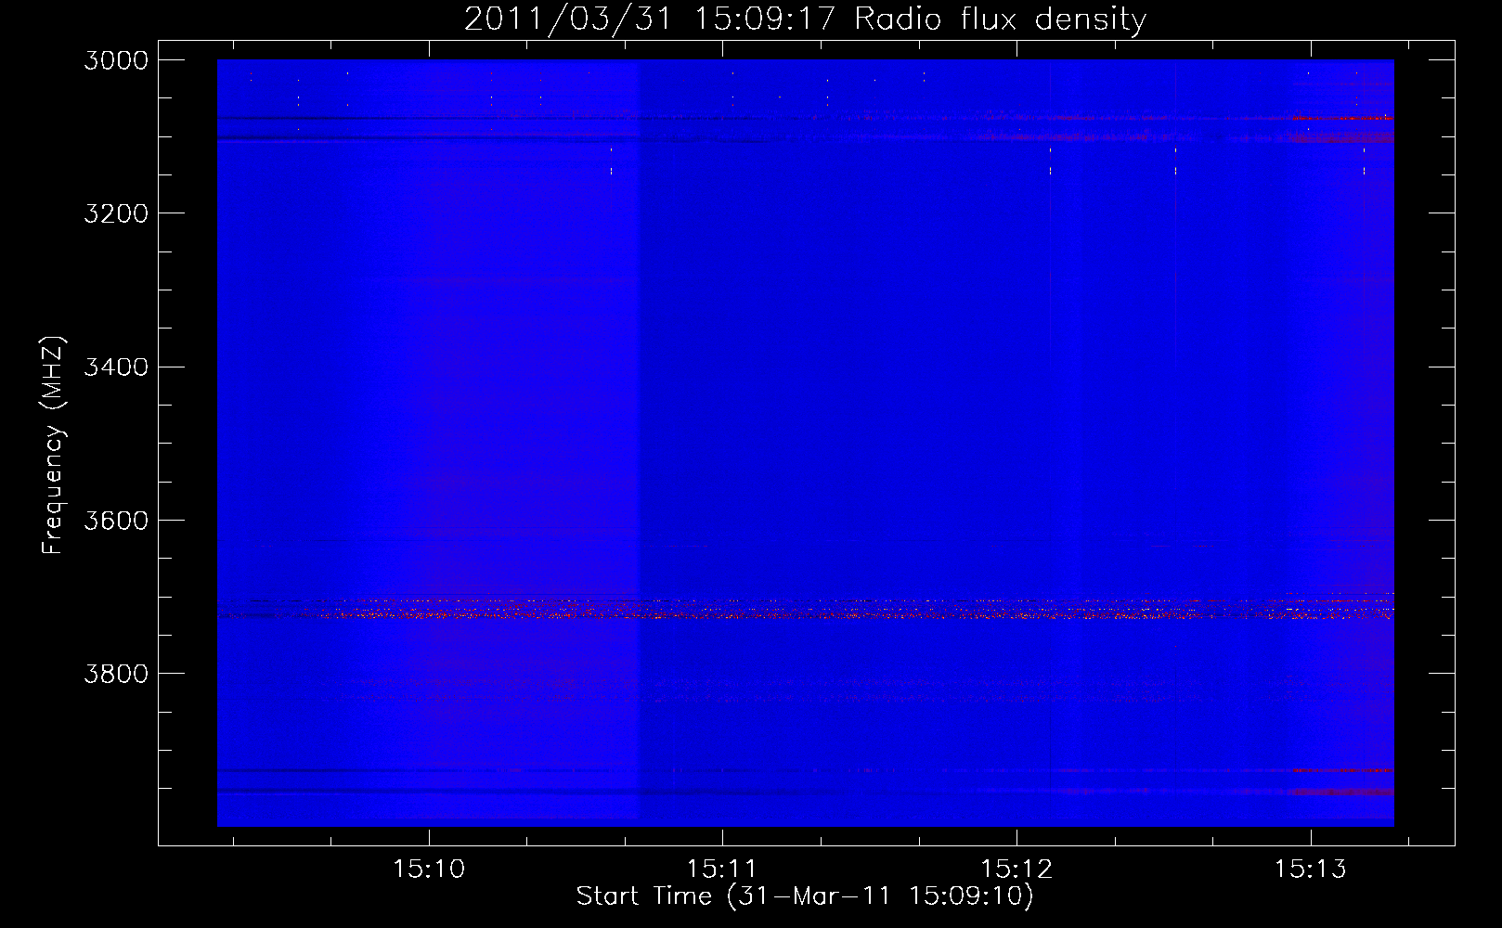Click the 3200 frequency tick label
Image resolution: width=1502 pixels, height=928 pixels.
pyautogui.click(x=116, y=213)
